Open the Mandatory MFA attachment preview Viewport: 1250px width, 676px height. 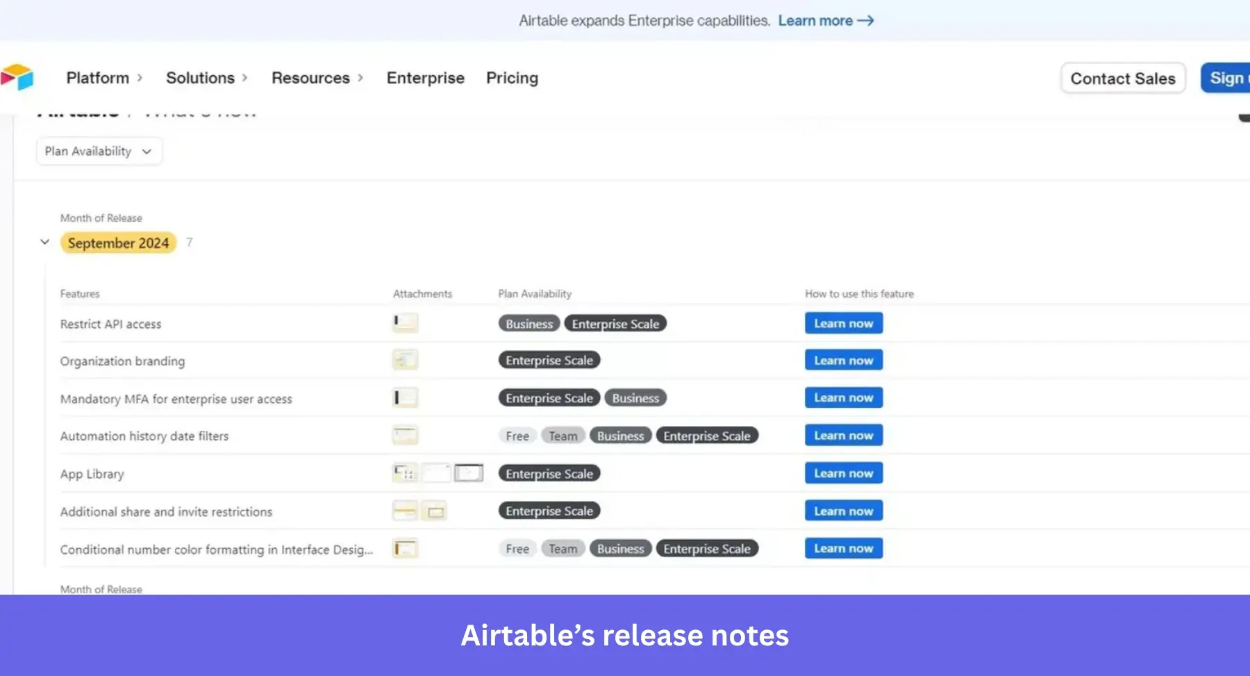point(405,397)
